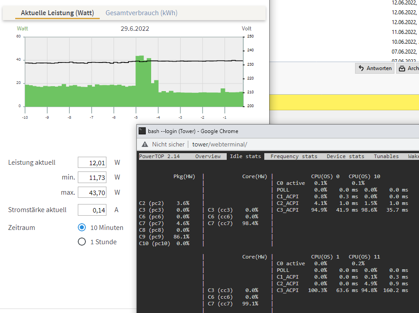Open the Aktuelle Leistung (Watt) tab

[x=57, y=13]
